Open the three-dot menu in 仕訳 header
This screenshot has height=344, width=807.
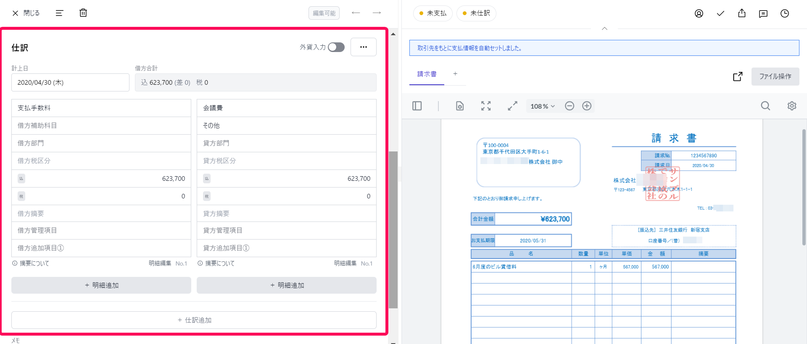pos(364,47)
